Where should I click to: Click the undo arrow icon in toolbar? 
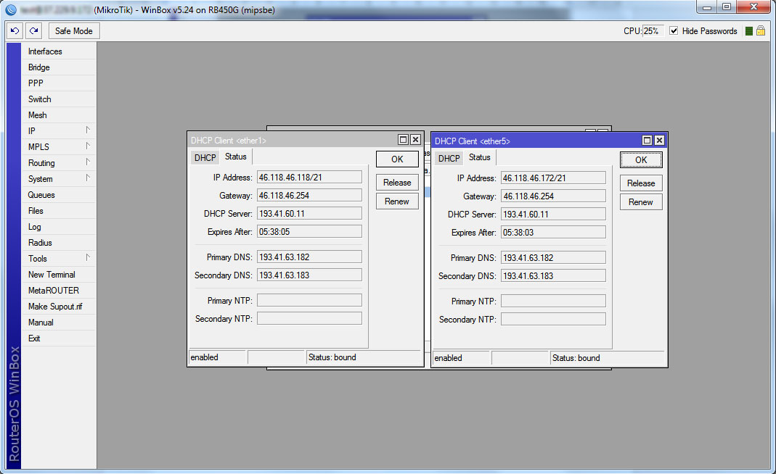pyautogui.click(x=15, y=31)
